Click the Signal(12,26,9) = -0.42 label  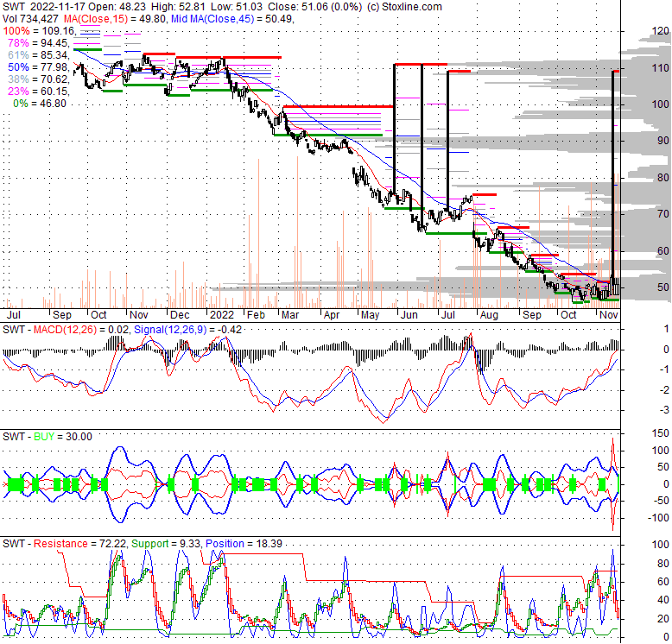click(x=187, y=330)
